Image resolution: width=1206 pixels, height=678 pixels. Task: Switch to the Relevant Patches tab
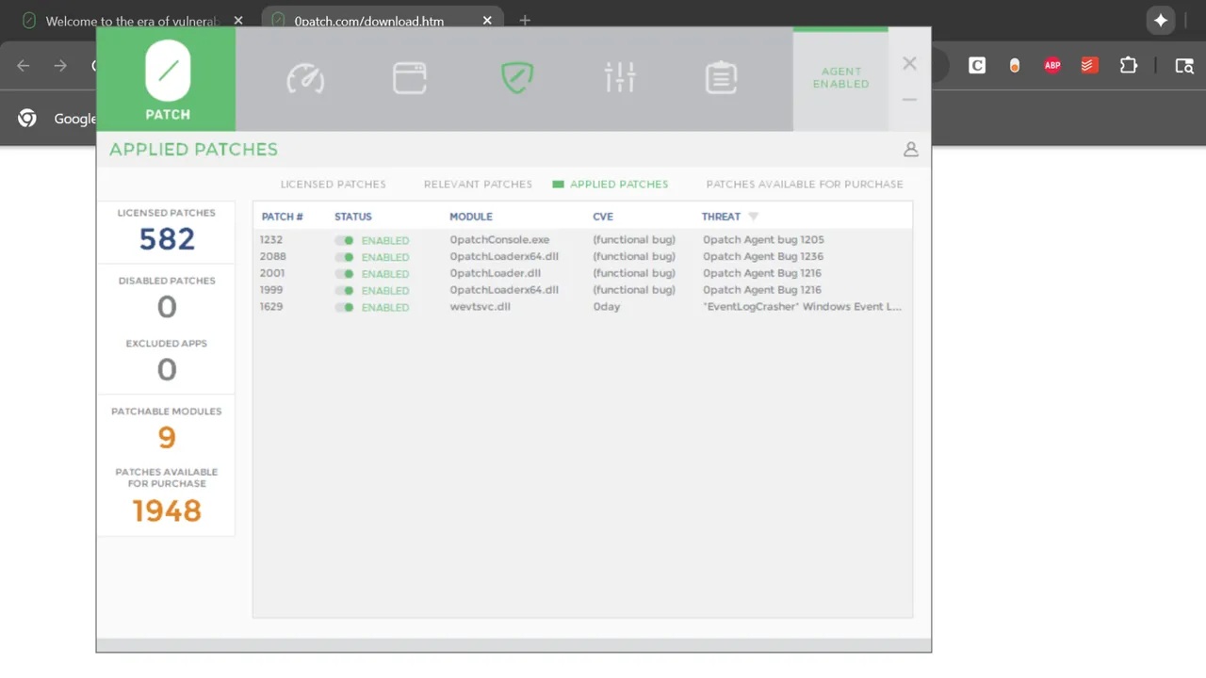478,185
